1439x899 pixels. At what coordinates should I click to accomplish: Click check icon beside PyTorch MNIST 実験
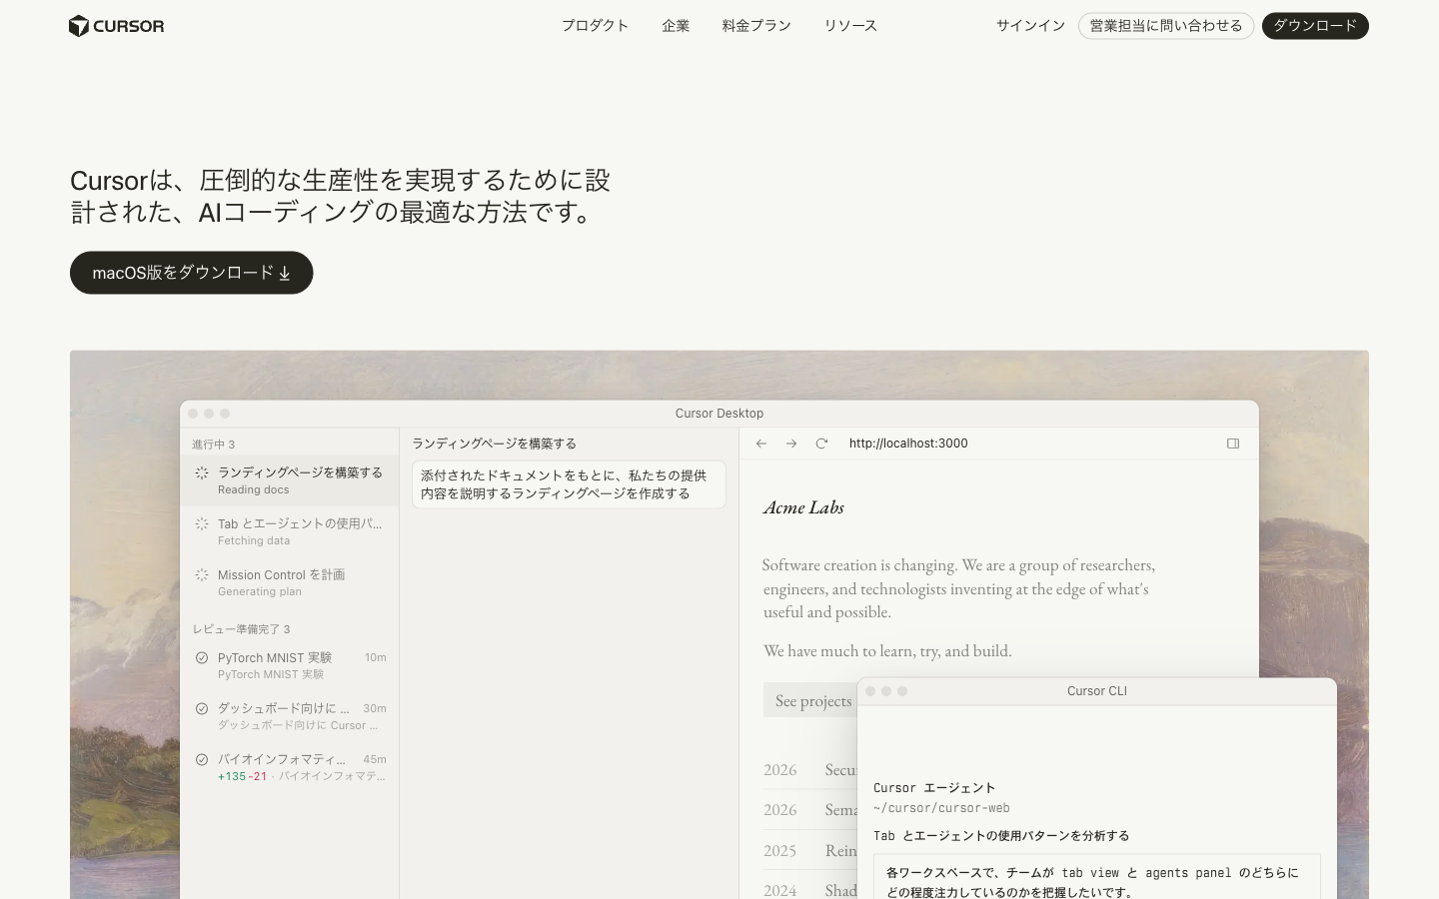point(202,657)
